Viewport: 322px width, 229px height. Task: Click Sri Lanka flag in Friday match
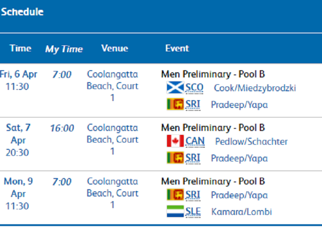click(175, 104)
